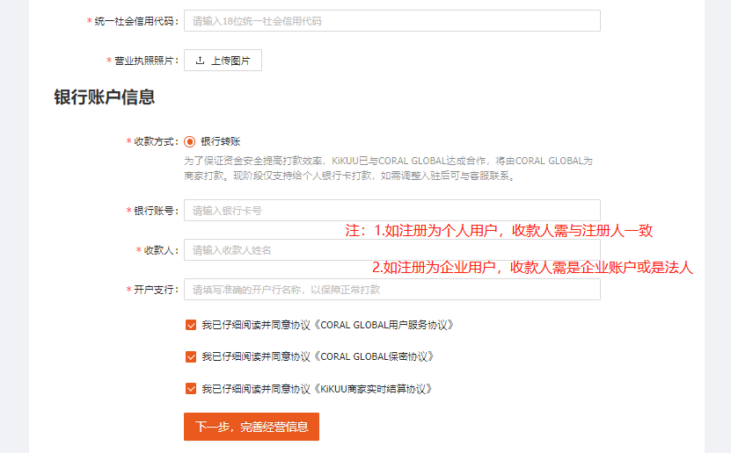Open the 《CORAL GLOBAL保密协议》 link
Screen dimensions: 731x453
tap(373, 356)
